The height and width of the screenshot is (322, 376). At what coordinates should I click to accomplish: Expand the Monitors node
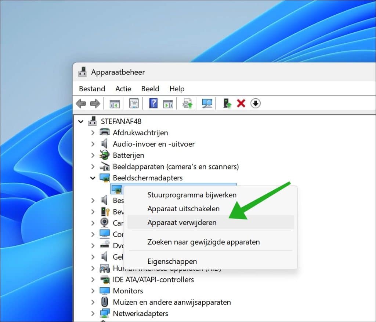click(93, 291)
